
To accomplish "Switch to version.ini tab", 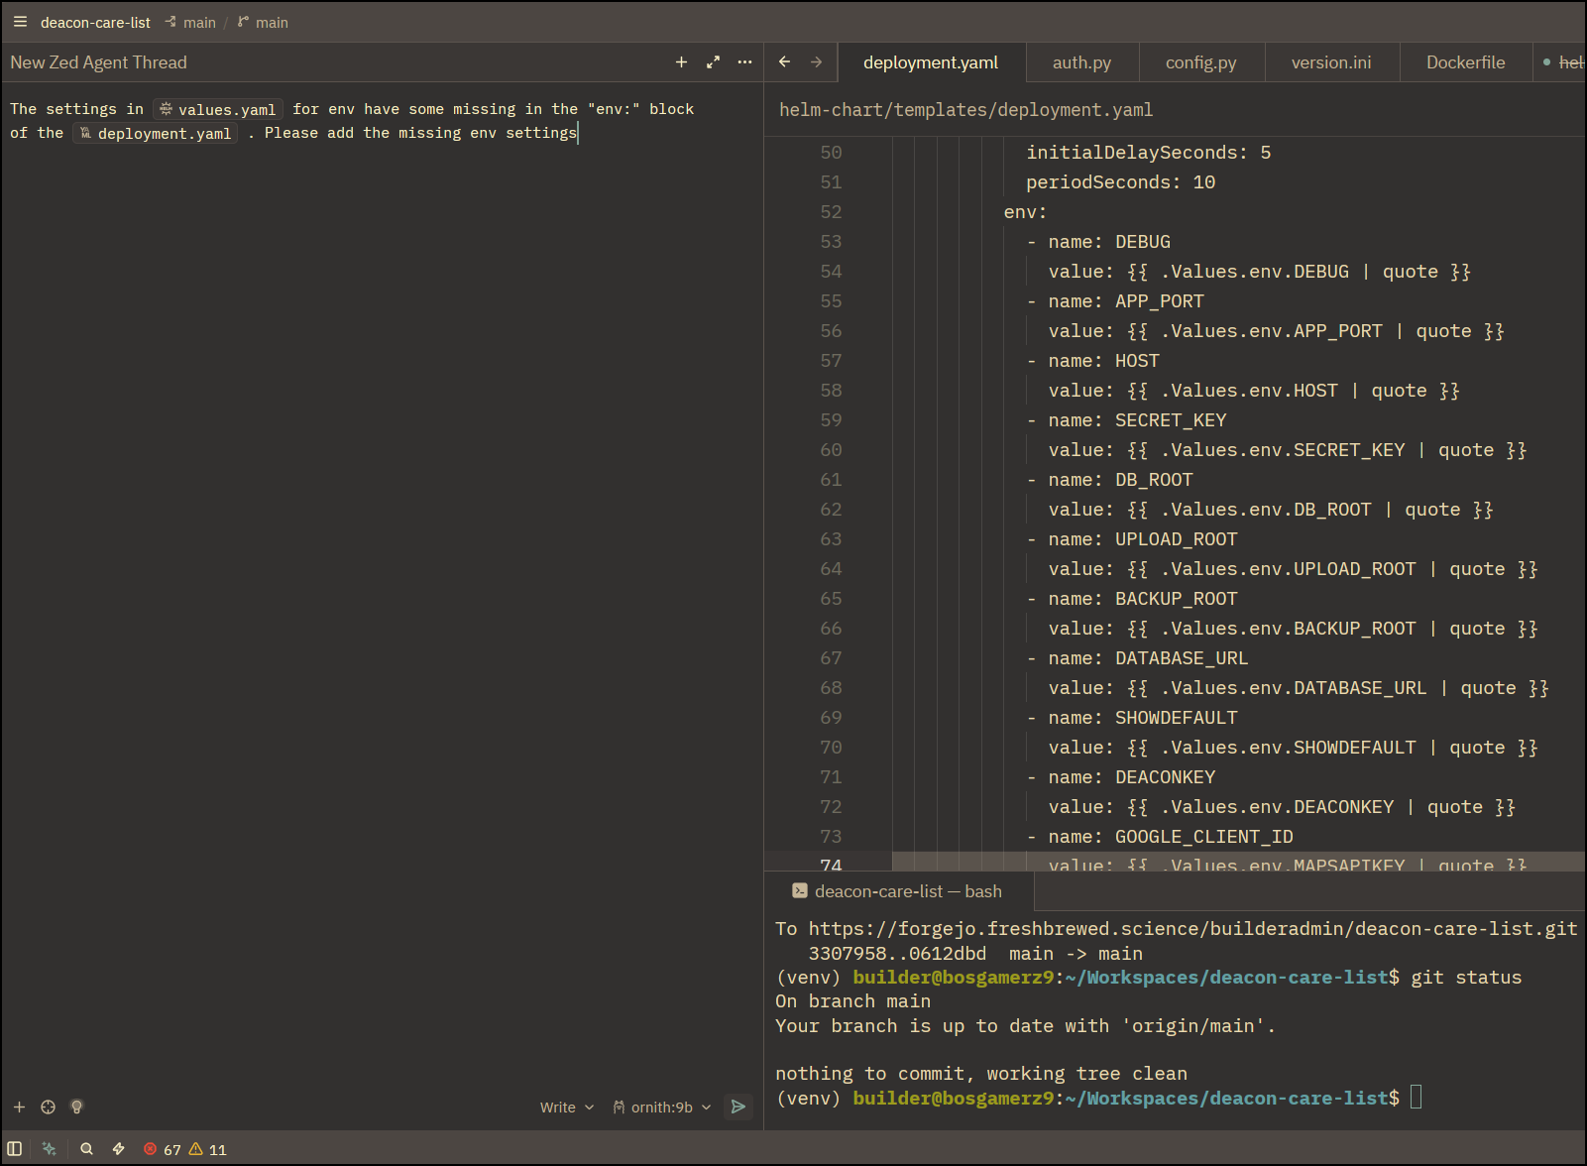I will pyautogui.click(x=1331, y=62).
